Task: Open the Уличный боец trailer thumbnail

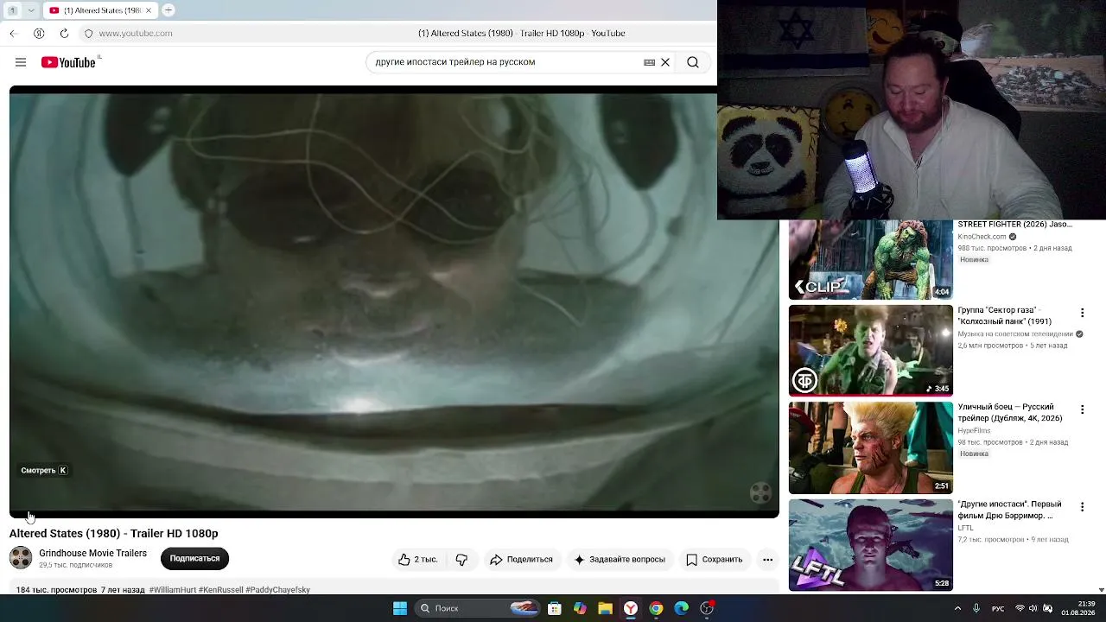Action: pyautogui.click(x=871, y=447)
